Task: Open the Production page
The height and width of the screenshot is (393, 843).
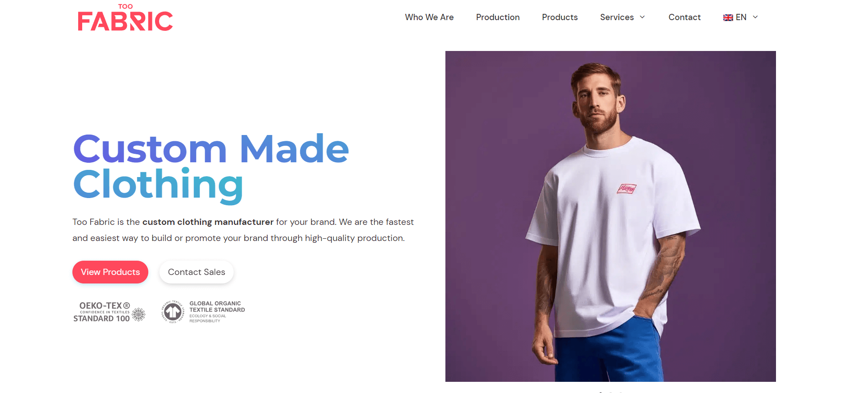Action: tap(498, 17)
